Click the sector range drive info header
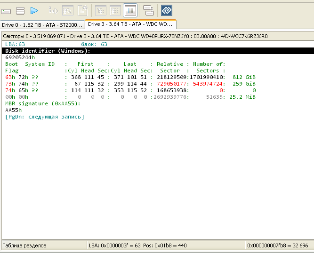The image size is (314, 253). point(135,36)
